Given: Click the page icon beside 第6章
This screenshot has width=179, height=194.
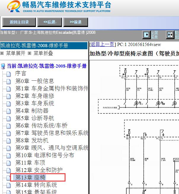Looking at the screenshot, I should click(x=9, y=126).
